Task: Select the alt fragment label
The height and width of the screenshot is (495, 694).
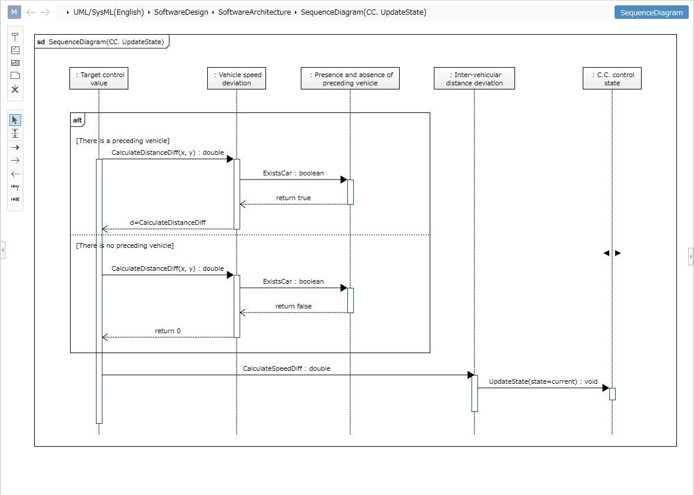Action: click(78, 120)
